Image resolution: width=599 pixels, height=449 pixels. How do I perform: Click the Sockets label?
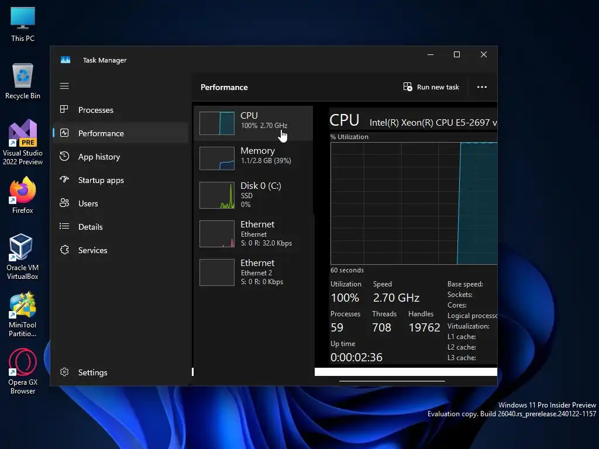[460, 295]
